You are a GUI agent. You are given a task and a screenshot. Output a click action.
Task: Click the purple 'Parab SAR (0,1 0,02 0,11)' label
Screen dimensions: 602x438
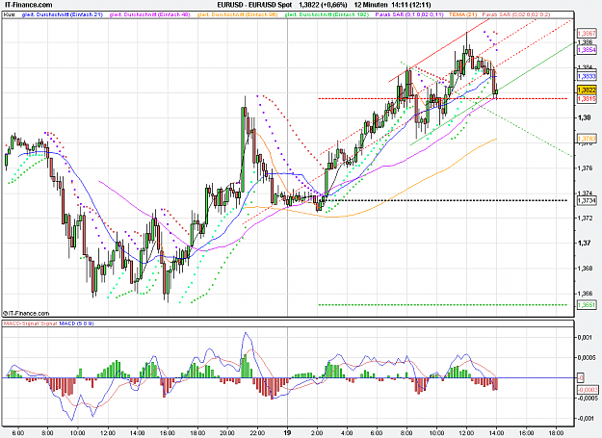click(x=409, y=14)
